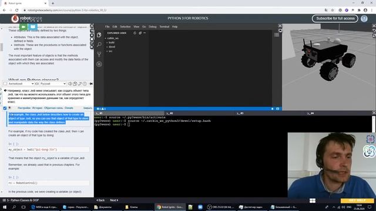Click the yellow GET HELP button

click(357, 200)
